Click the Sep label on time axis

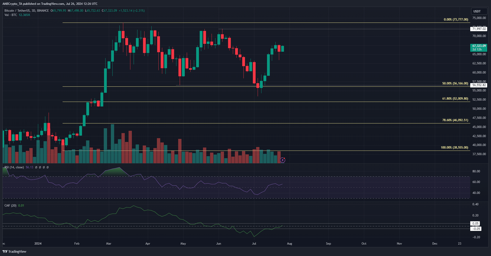(x=328, y=244)
